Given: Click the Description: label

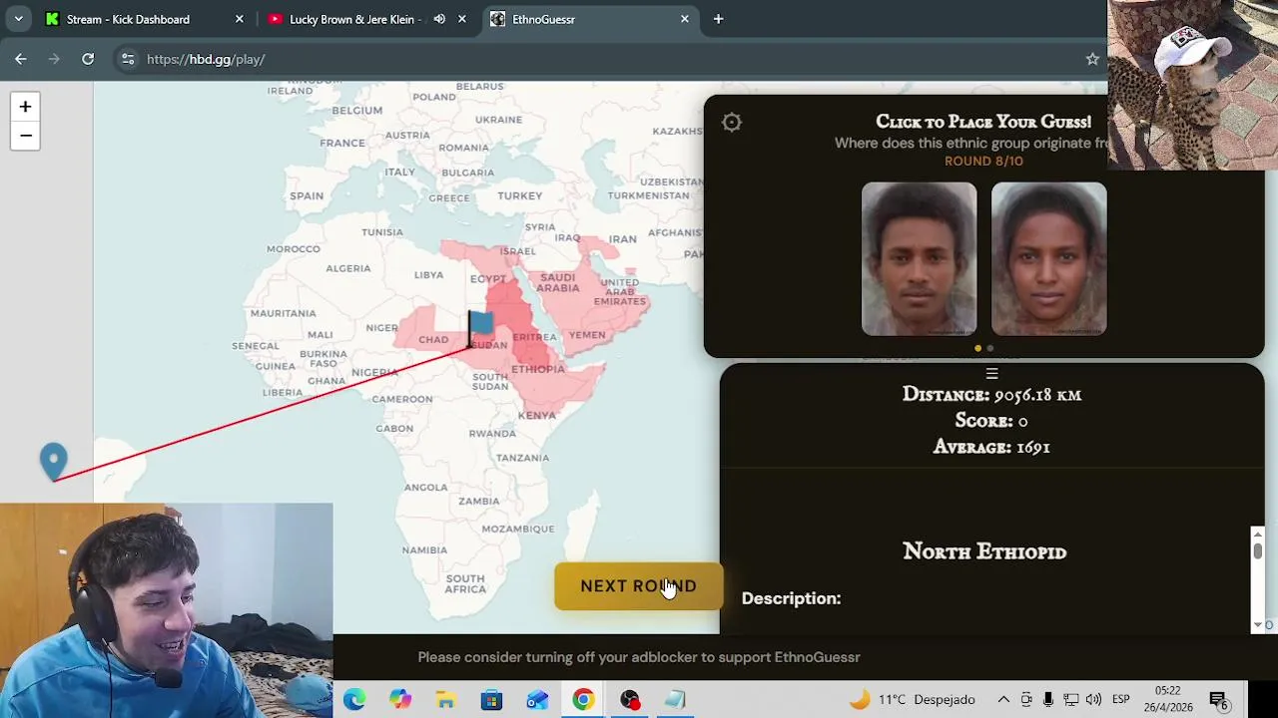Looking at the screenshot, I should pyautogui.click(x=791, y=598).
